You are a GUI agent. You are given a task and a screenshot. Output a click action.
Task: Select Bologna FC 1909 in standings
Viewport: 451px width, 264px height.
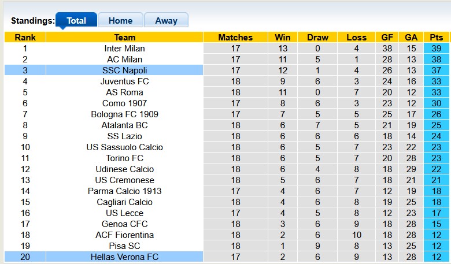coord(125,114)
